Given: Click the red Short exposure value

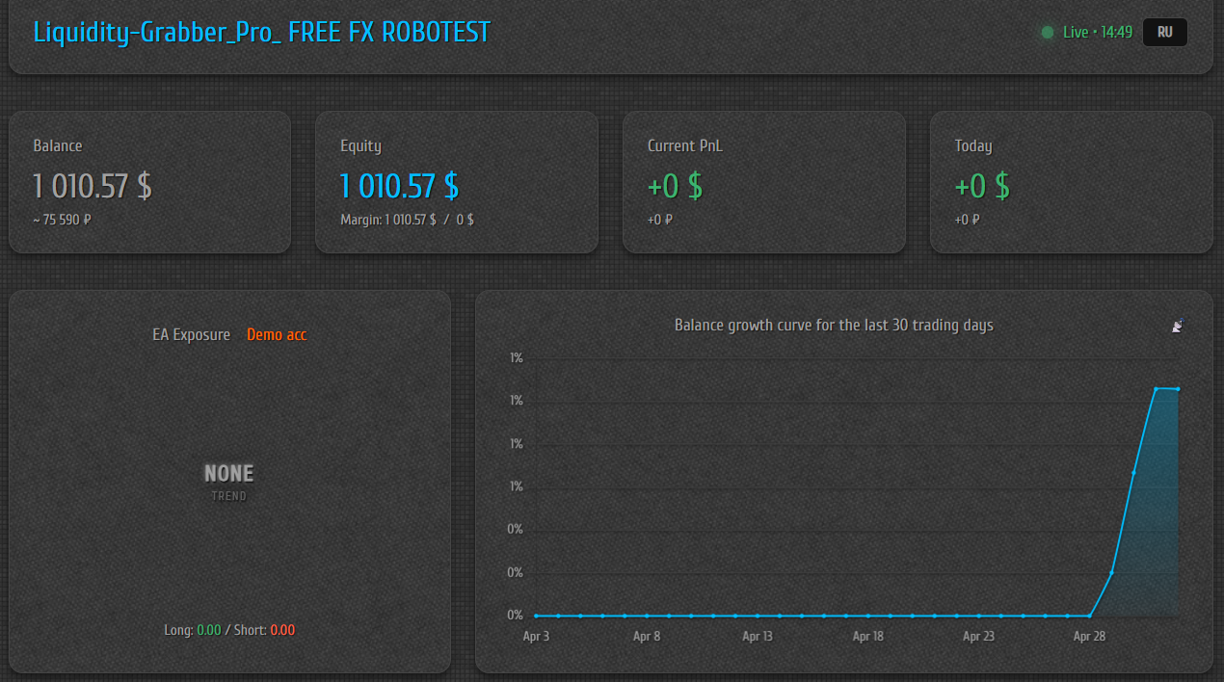Looking at the screenshot, I should click(282, 630).
